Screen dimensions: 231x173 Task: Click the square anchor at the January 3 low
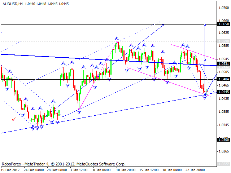pos(79,109)
